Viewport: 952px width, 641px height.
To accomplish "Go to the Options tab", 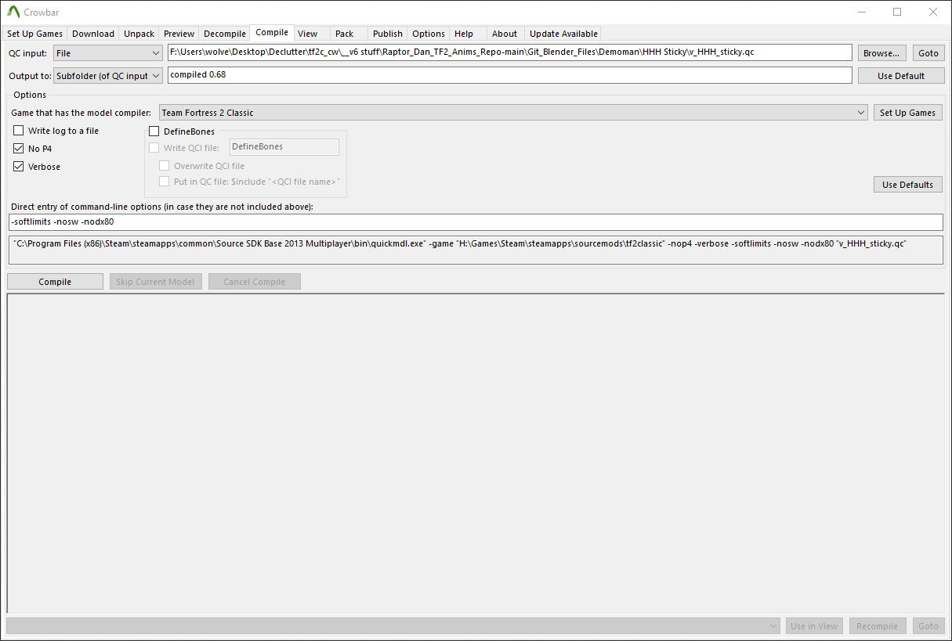I will [429, 34].
